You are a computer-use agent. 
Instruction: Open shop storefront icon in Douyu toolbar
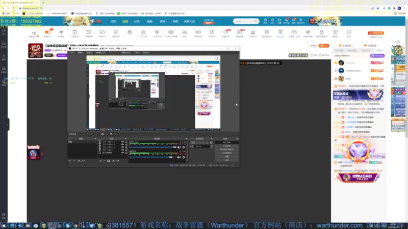click(335, 33)
